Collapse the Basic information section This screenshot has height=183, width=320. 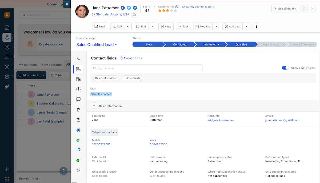(94, 106)
